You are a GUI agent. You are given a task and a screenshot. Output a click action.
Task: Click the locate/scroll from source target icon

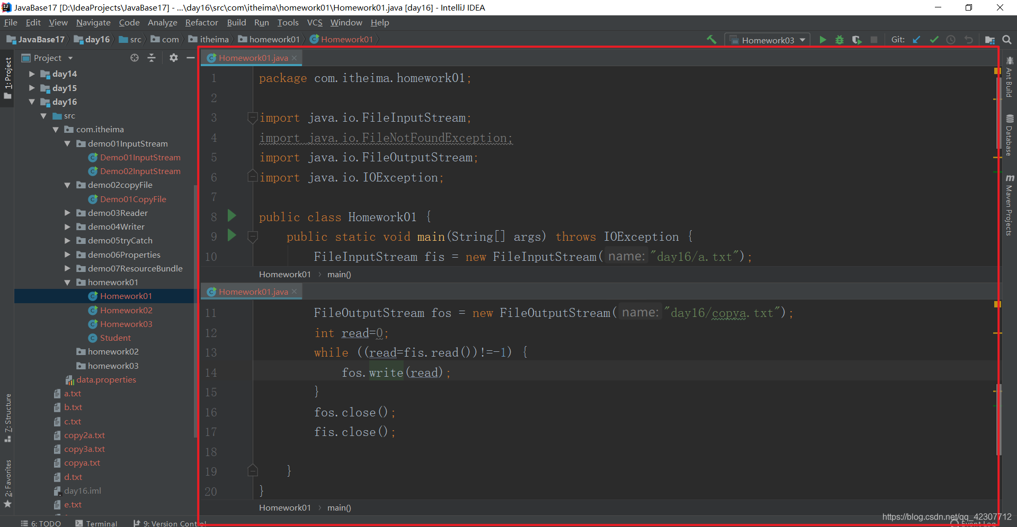(135, 58)
